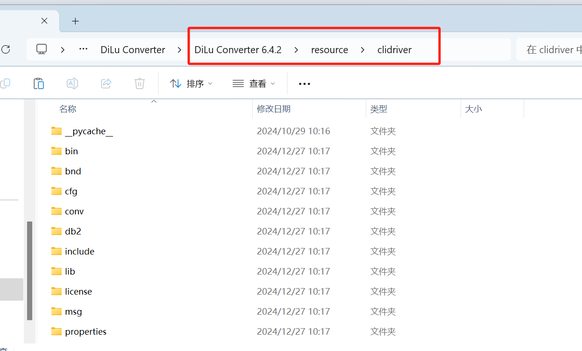Expand chevron after resource breadcrumb
Image resolution: width=582 pixels, height=351 pixels.
coord(362,49)
